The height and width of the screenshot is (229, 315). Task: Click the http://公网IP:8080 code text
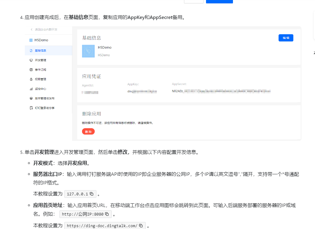coord(83,214)
